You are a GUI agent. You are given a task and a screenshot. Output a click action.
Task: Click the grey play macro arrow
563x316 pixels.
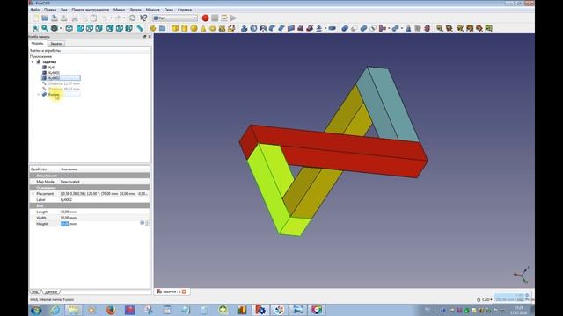[x=233, y=18]
